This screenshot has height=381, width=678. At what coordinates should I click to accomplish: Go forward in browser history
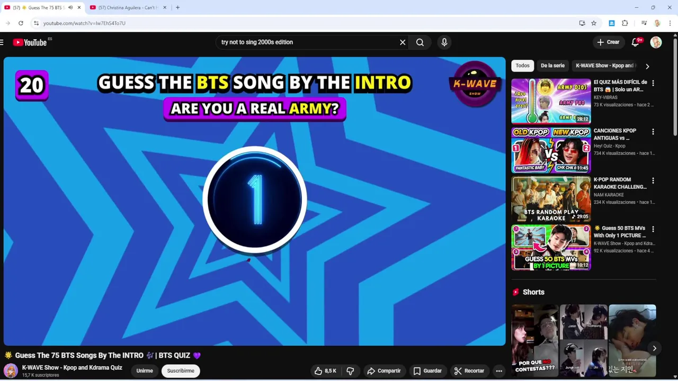click(x=8, y=23)
